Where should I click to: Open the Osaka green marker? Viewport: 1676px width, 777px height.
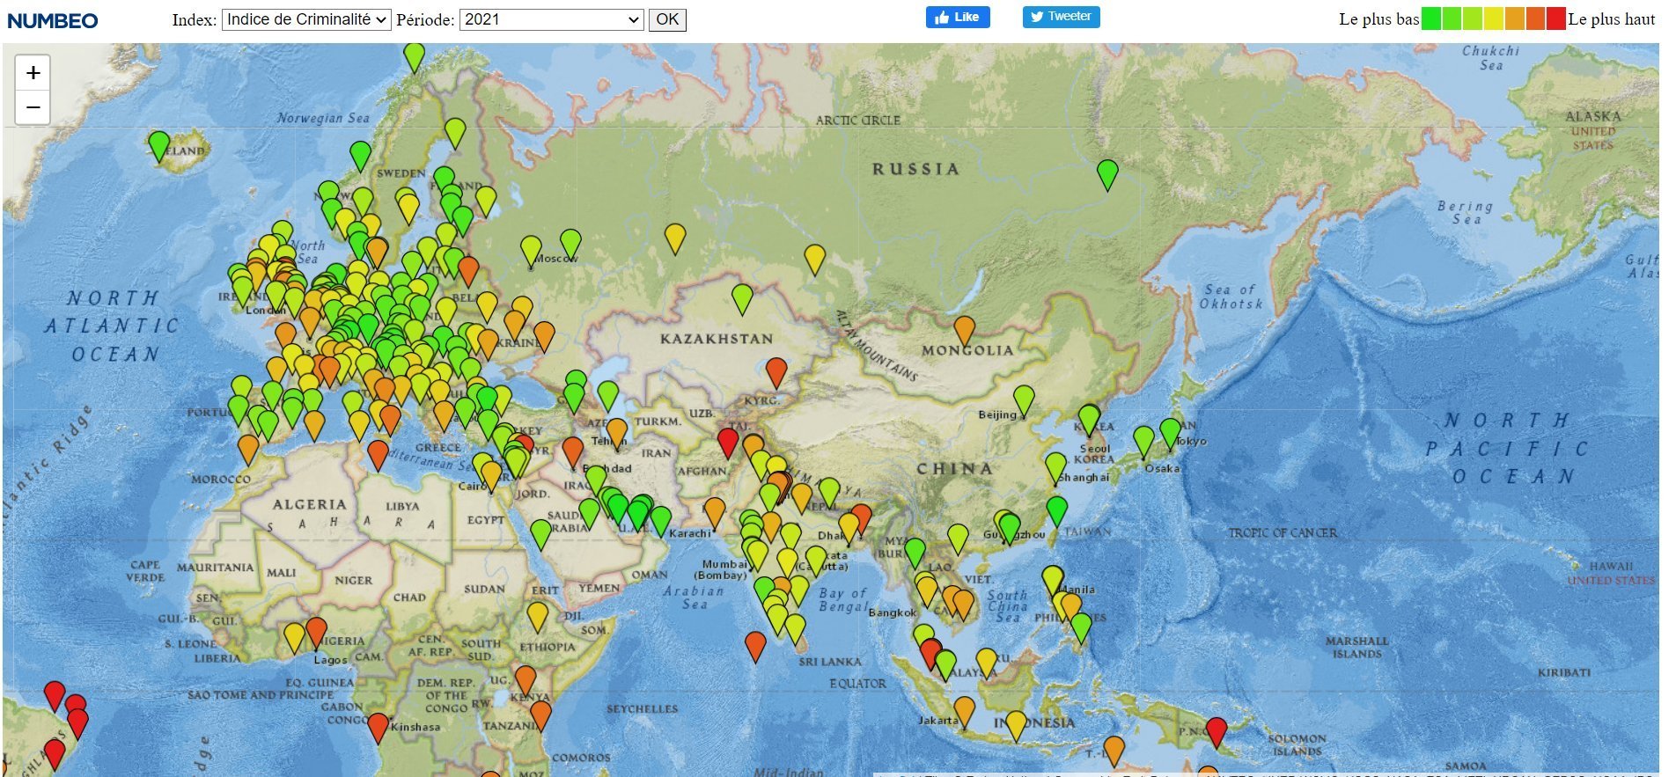(1143, 441)
